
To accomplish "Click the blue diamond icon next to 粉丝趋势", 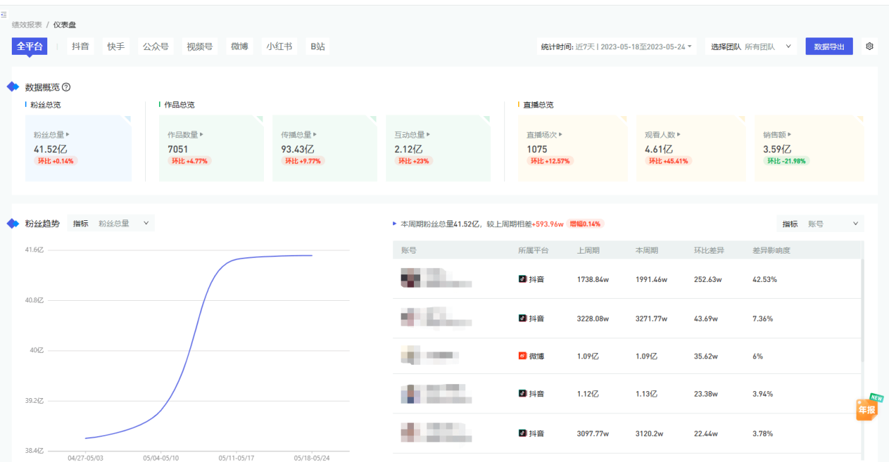I will [12, 223].
